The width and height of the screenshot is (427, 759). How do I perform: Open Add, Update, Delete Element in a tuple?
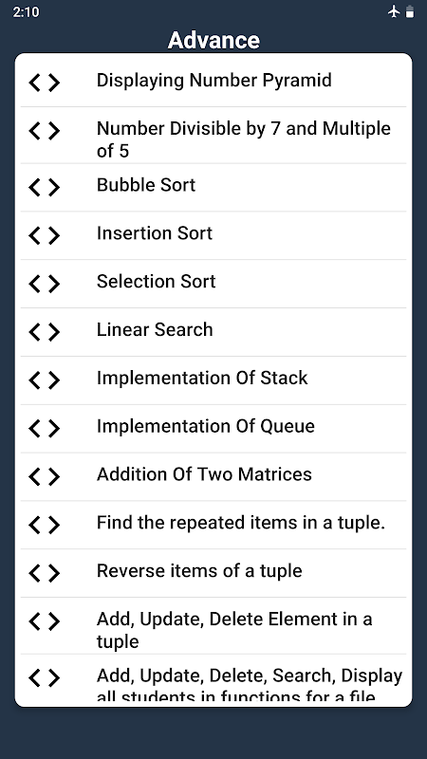213,626
